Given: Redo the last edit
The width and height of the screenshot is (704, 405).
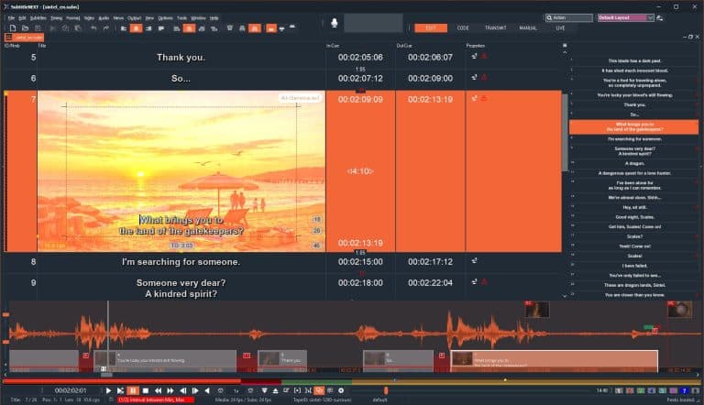Looking at the screenshot, I should point(106,28).
